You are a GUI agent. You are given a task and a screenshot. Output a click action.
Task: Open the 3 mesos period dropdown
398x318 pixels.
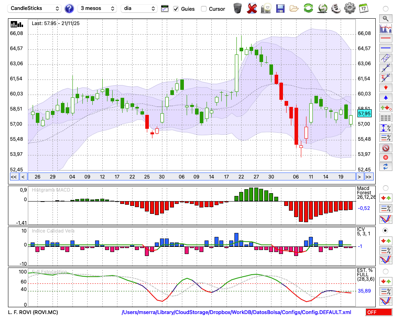(x=97, y=8)
